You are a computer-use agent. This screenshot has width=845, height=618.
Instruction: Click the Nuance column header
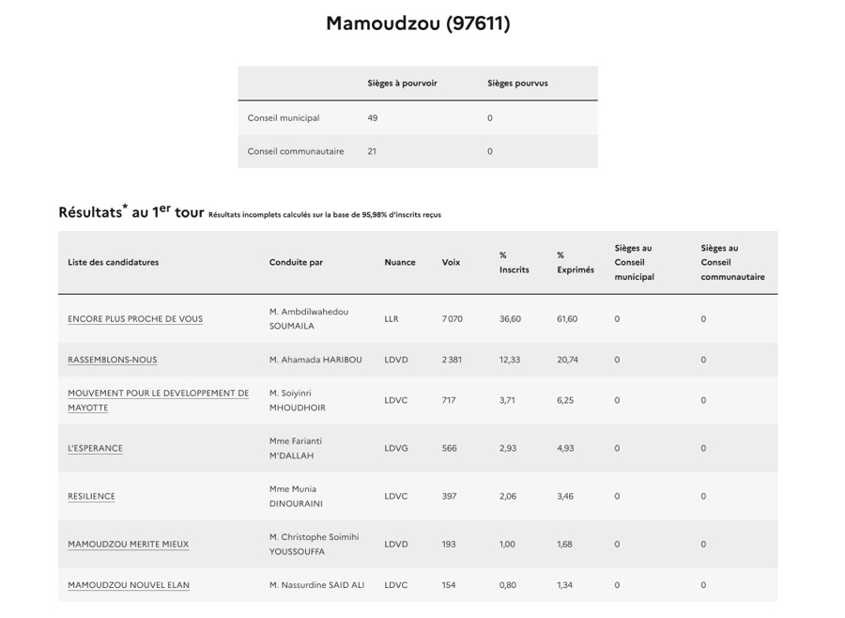pyautogui.click(x=400, y=263)
